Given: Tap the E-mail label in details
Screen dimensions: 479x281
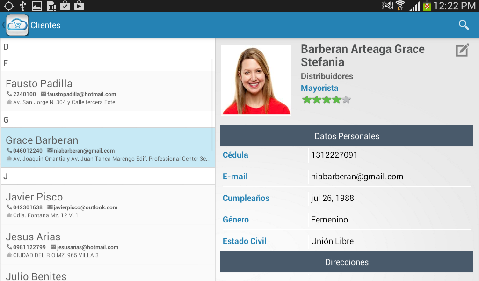Looking at the screenshot, I should click(235, 177).
